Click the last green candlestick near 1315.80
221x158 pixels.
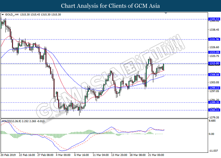(163, 67)
